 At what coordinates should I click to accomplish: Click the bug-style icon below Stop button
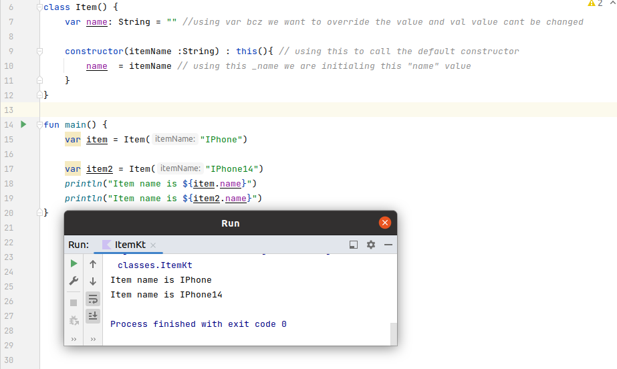[74, 320]
